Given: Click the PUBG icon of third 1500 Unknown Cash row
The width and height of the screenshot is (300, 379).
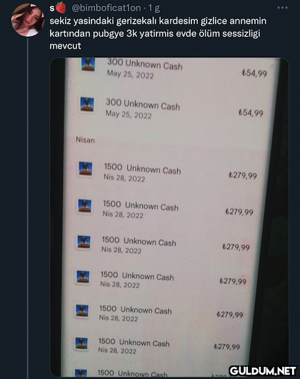Looking at the screenshot, I should (84, 242).
